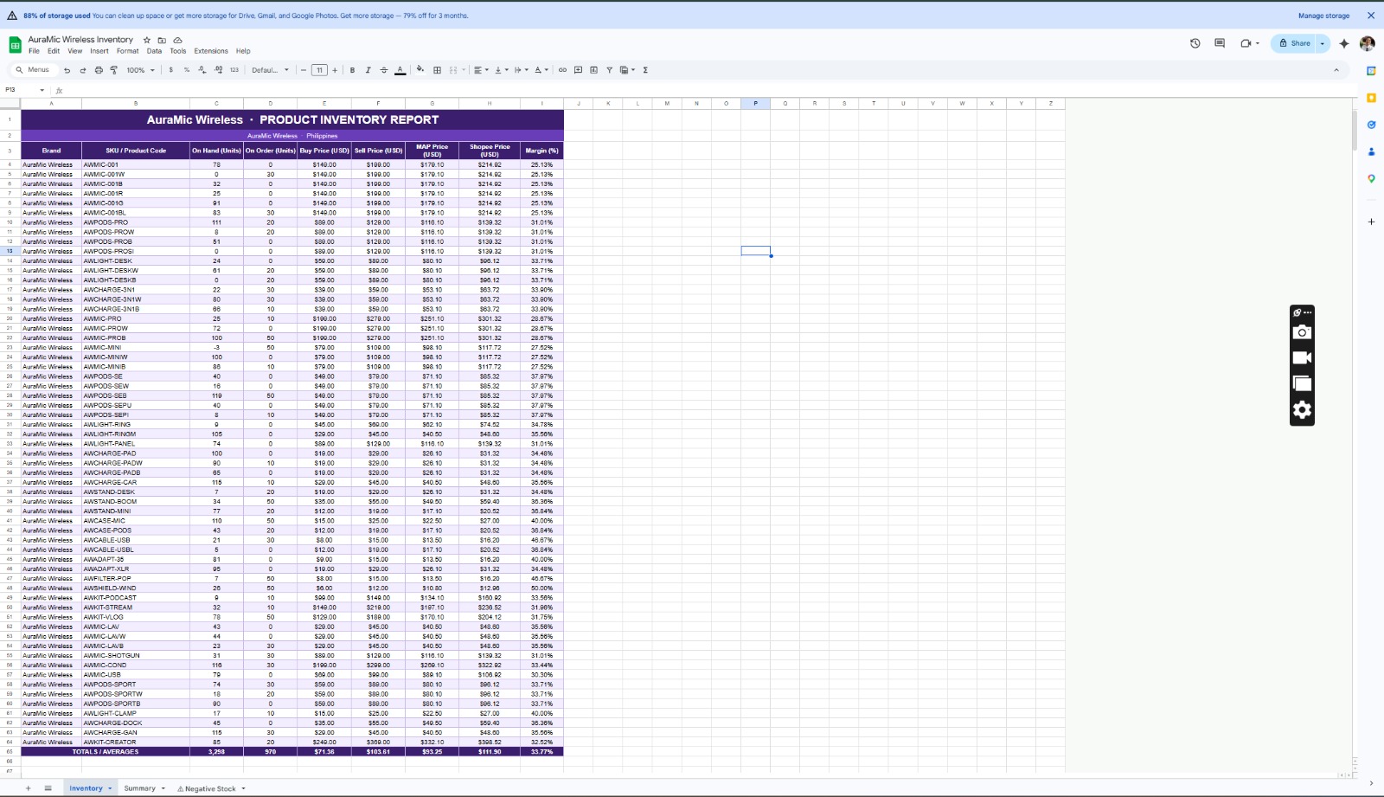The image size is (1384, 797).
Task: Increase decimal places in toolbar
Action: (218, 70)
